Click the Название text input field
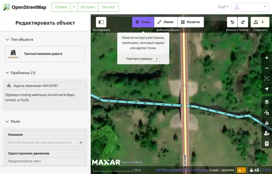The image size is (272, 174). (41, 142)
